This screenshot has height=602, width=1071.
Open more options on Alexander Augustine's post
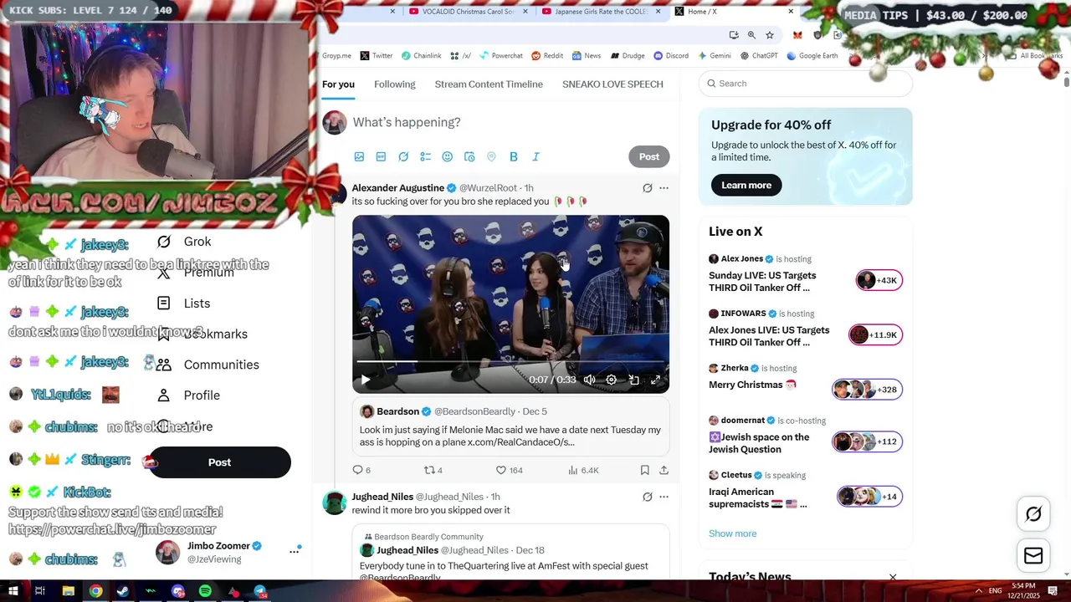pyautogui.click(x=664, y=188)
